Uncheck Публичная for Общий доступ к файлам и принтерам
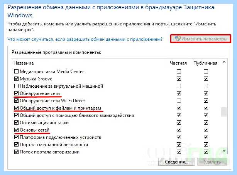The width and height of the screenshot is (237, 175). (x=206, y=108)
